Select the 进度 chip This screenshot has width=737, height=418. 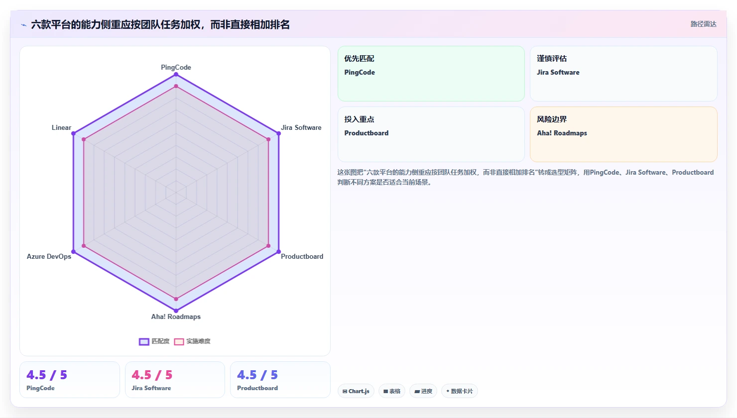[423, 391]
